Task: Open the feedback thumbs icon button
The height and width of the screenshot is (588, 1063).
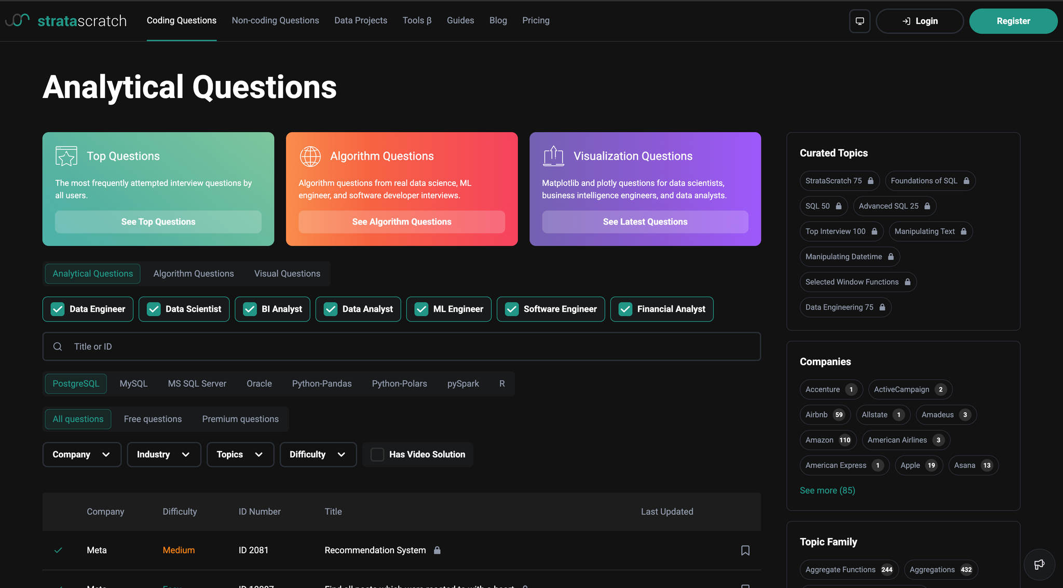Action: tap(1039, 564)
